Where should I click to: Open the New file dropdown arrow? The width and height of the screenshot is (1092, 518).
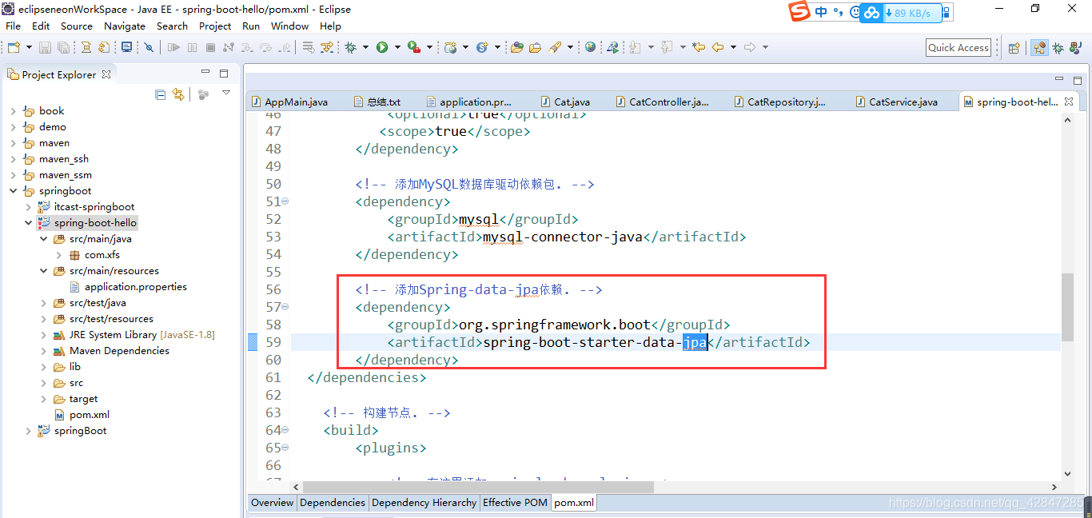(x=29, y=47)
